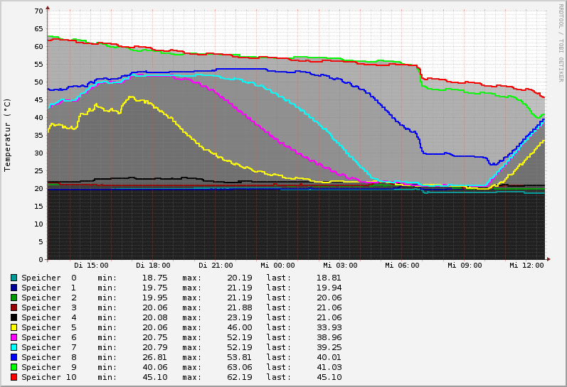This screenshot has height=387, width=567.
Task: Select the magenta Speicher 6 legend swatch
Action: click(14, 337)
